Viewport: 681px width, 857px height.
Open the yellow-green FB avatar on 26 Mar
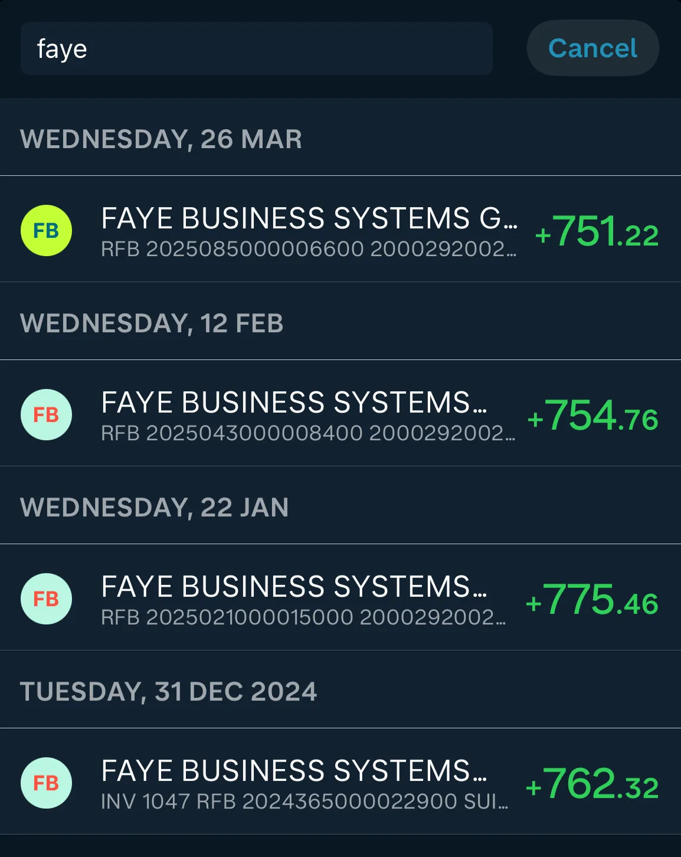(46, 230)
